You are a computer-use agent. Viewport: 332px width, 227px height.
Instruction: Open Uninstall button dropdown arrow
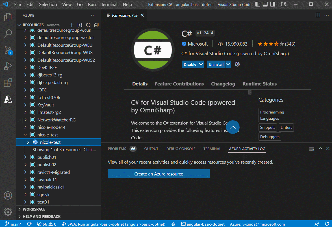(x=228, y=64)
